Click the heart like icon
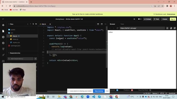 pyautogui.click(x=139, y=19)
